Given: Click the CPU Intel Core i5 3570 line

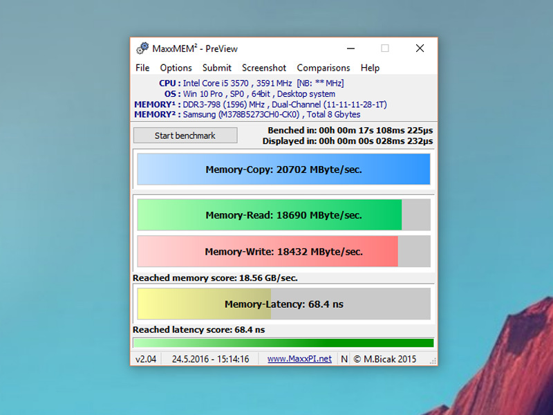Looking at the screenshot, I should point(251,83).
